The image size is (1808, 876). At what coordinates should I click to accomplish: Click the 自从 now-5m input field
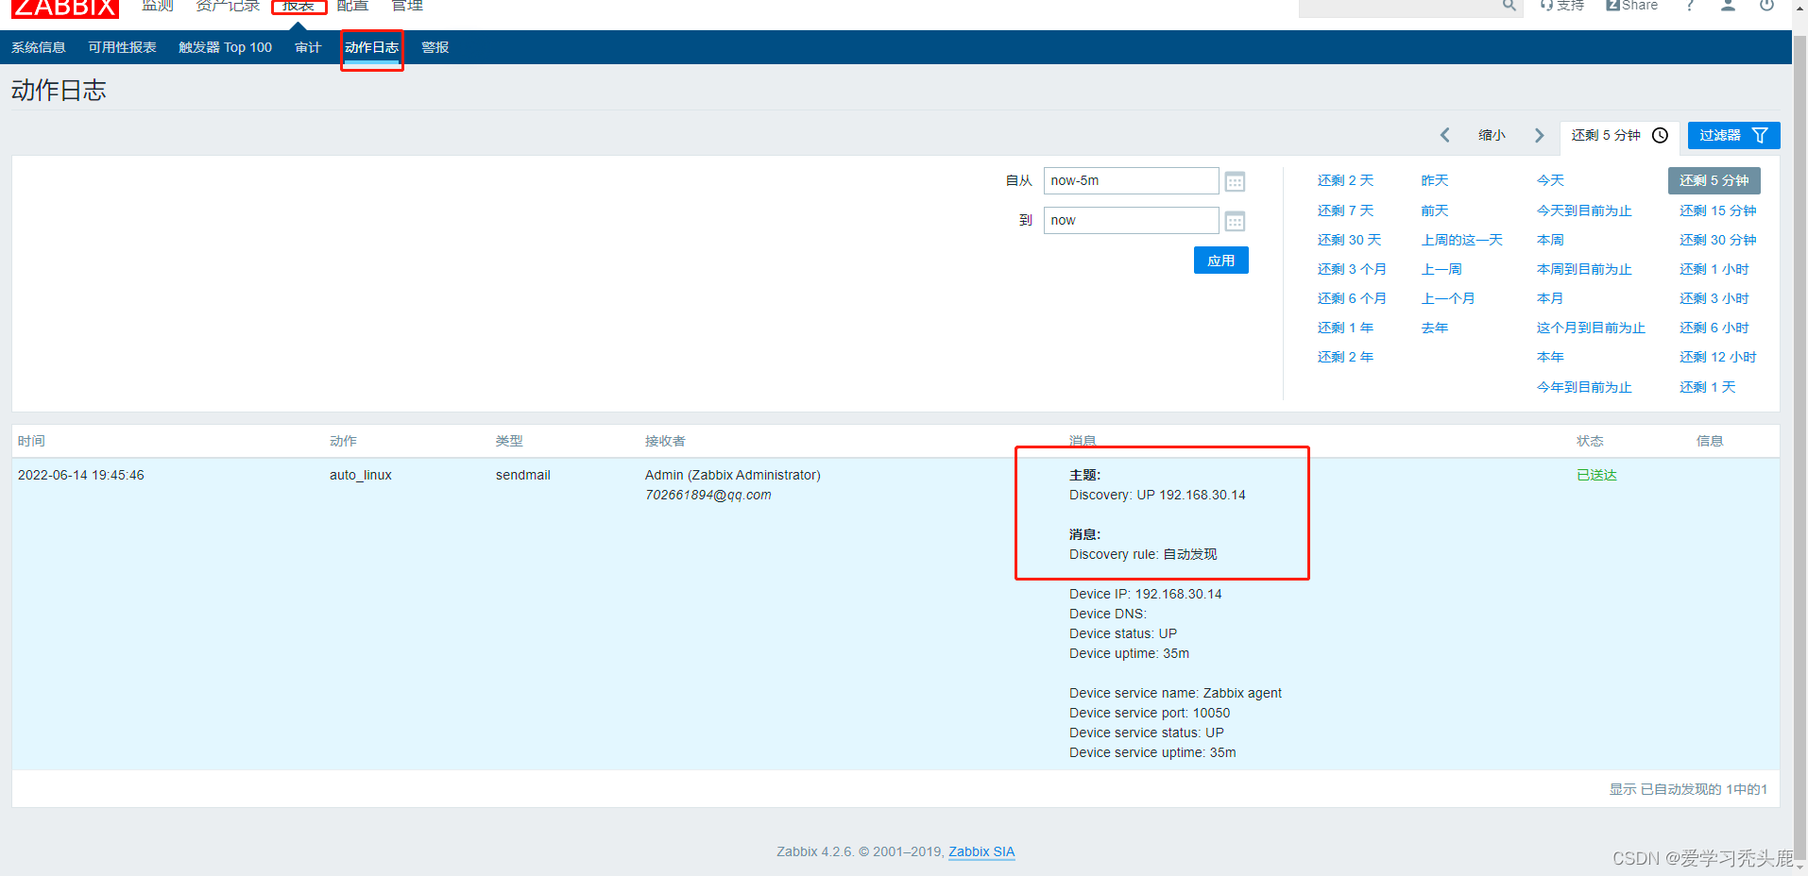tap(1131, 180)
